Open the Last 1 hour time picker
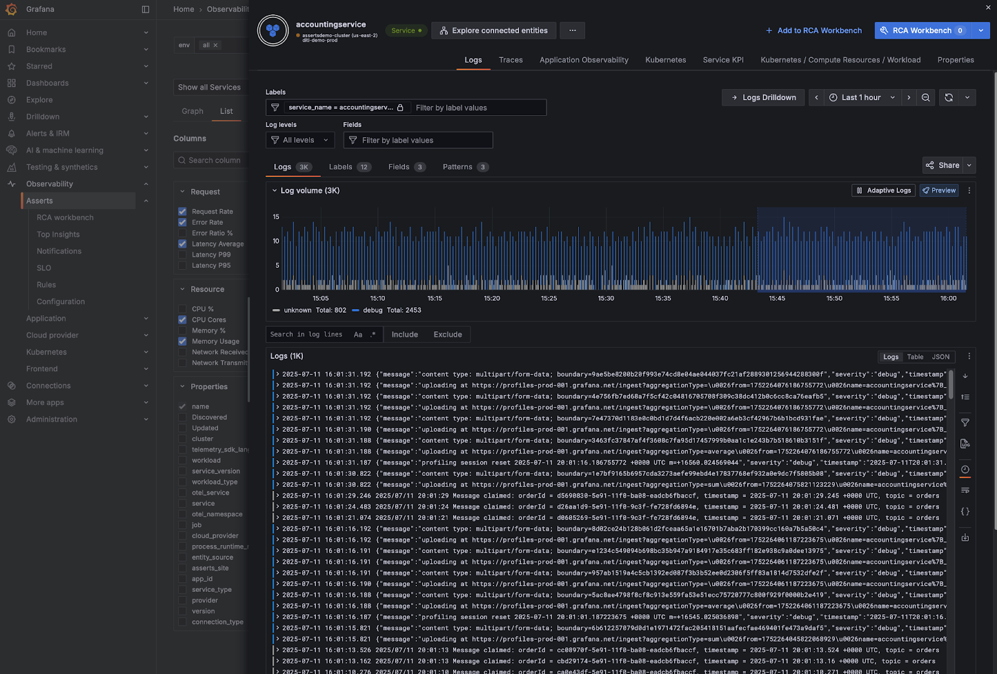The height and width of the screenshot is (674, 997). coord(862,98)
